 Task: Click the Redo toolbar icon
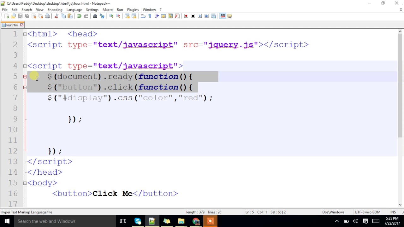point(86,16)
